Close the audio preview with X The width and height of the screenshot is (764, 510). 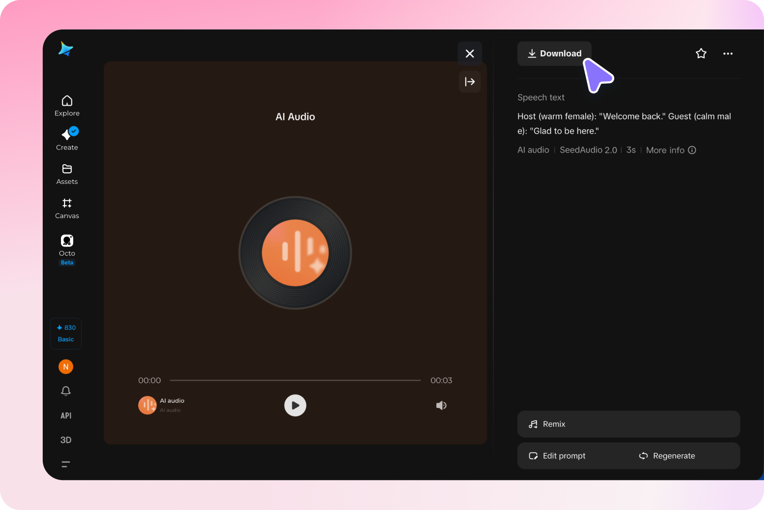point(470,53)
